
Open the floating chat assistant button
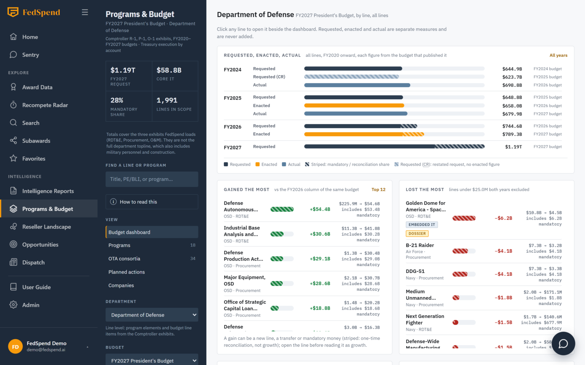point(563,343)
